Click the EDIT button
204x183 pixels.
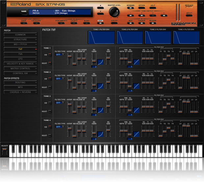100,23
